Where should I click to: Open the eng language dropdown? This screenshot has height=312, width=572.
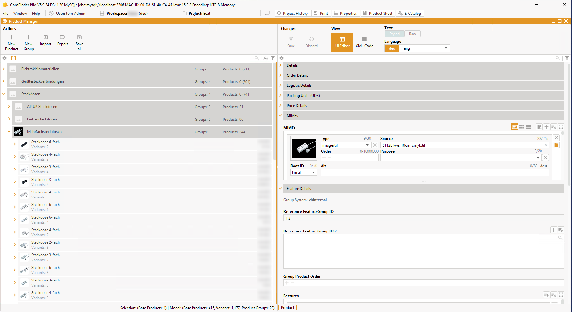tap(446, 48)
